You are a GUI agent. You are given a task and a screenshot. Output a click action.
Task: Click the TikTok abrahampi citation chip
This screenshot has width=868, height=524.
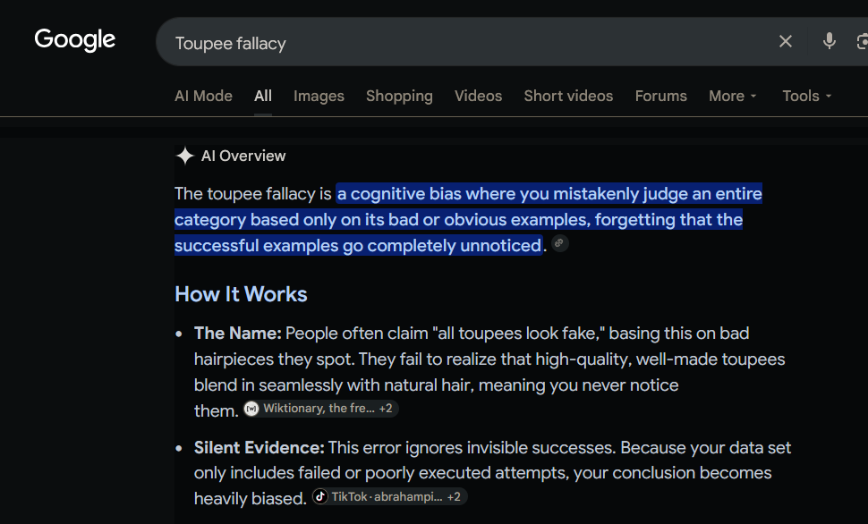click(390, 496)
